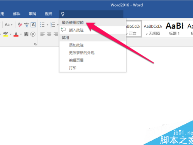193x145 pixels.
Task: Click in the Tell Me search box
Action: 91,14
